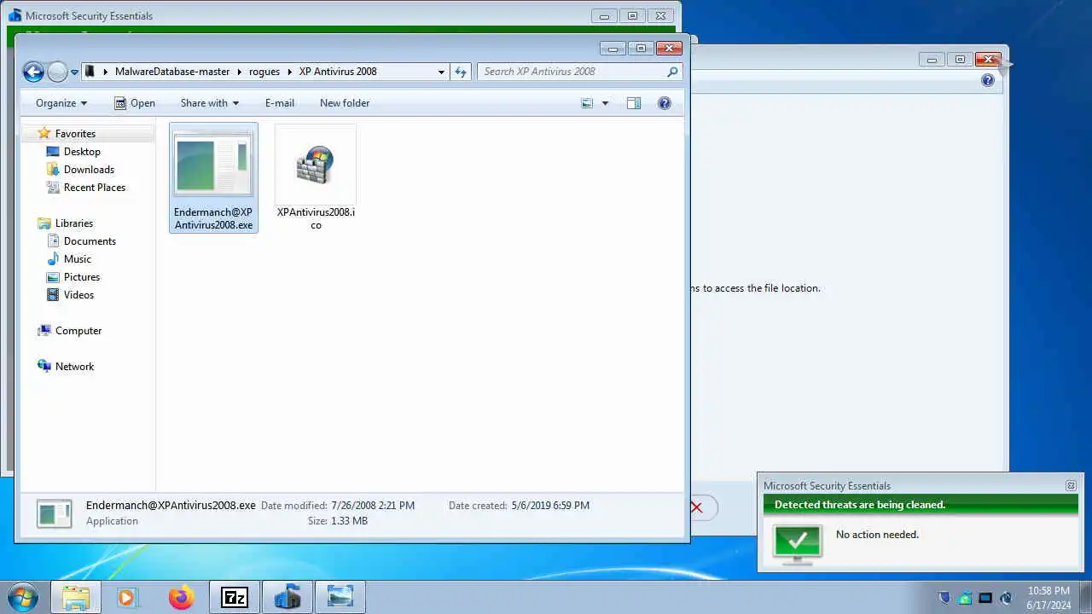Image resolution: width=1092 pixels, height=614 pixels.
Task: Click the green checkmark monitor icon
Action: pos(797,543)
